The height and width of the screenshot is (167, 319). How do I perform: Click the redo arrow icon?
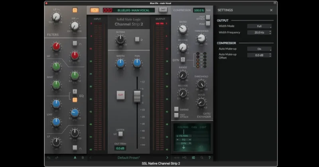57,158
